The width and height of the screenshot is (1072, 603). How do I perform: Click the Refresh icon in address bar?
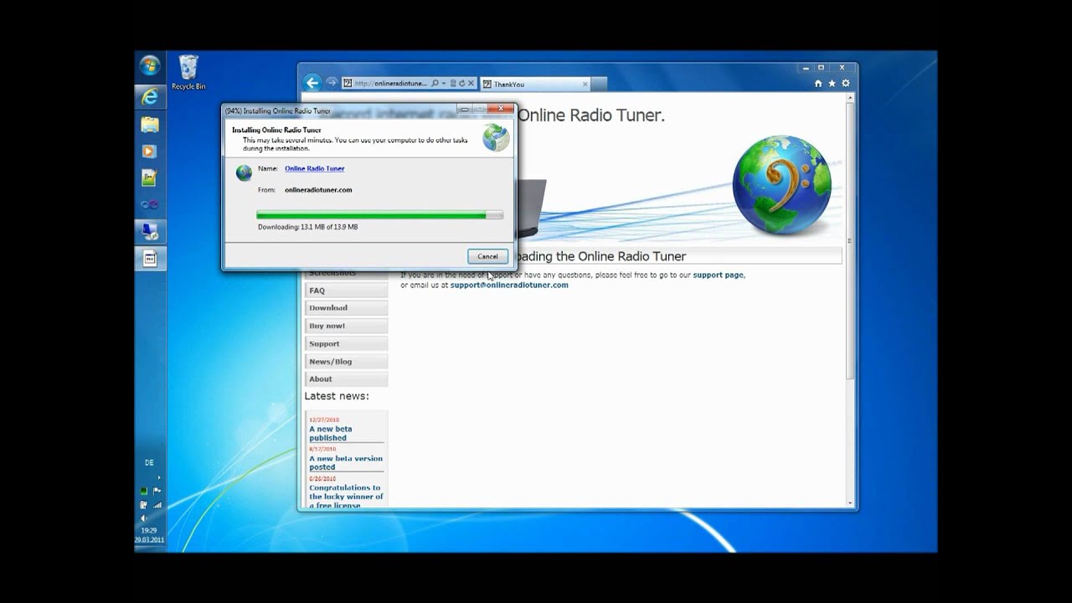point(461,84)
